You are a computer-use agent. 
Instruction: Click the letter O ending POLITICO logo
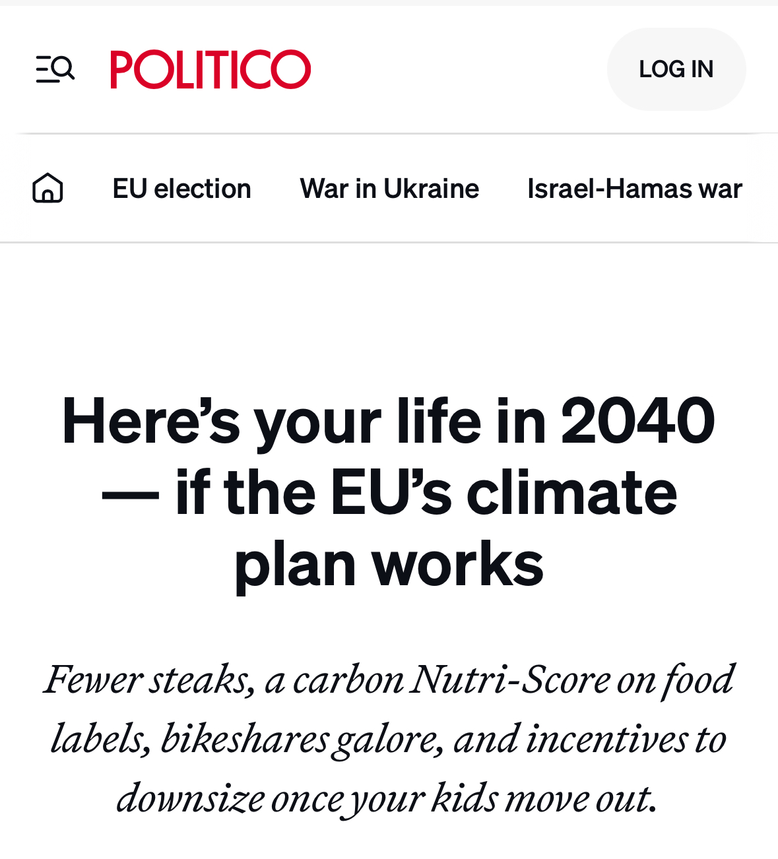pyautogui.click(x=290, y=69)
